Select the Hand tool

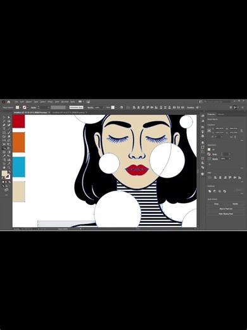click(x=4, y=168)
